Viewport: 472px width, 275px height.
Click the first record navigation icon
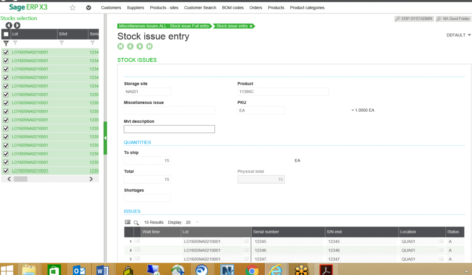pyautogui.click(x=120, y=46)
